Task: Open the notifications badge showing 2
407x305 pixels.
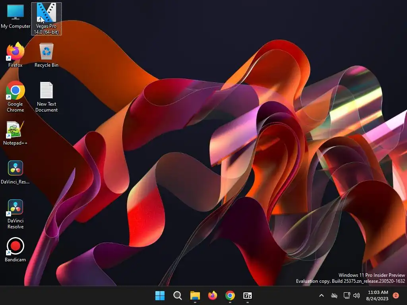Action: [396, 295]
